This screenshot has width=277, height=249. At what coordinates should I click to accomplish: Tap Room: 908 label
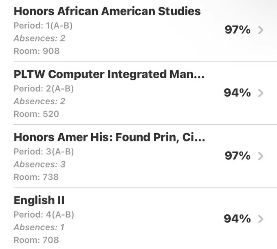(x=37, y=51)
